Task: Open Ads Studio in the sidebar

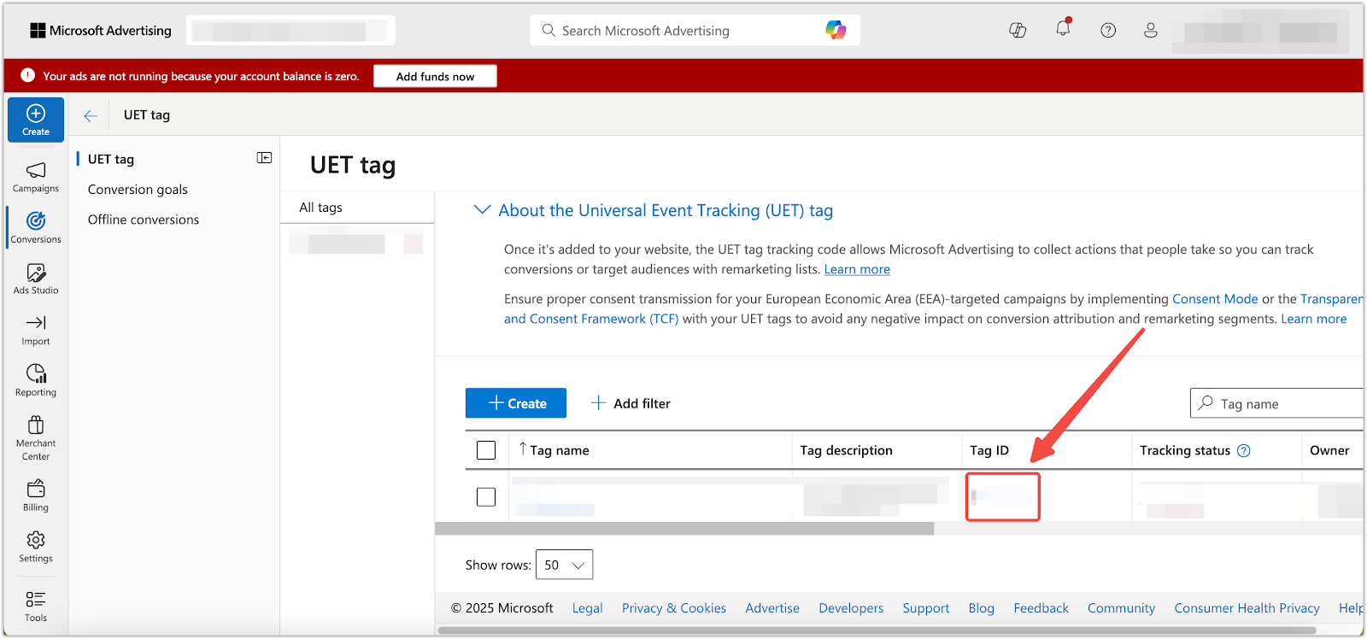Action: pos(36,279)
